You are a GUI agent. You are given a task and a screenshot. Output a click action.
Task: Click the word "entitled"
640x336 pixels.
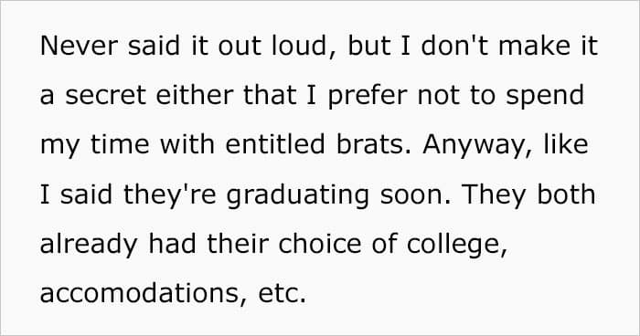pos(274,144)
